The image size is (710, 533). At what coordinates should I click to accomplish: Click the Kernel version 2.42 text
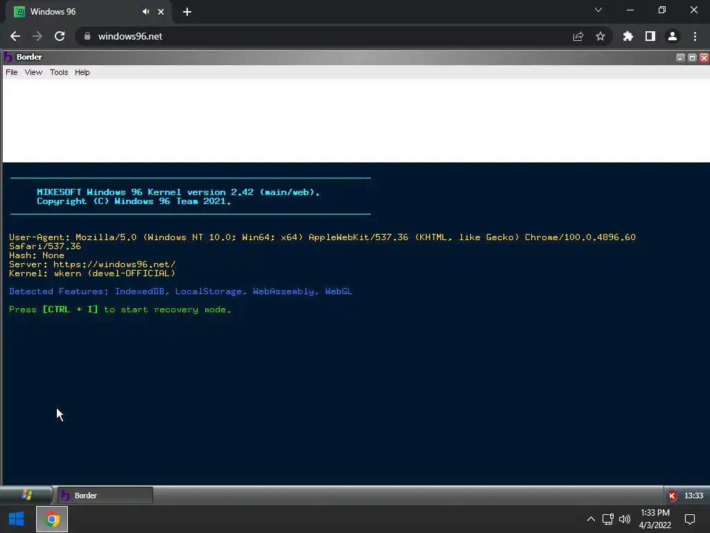pyautogui.click(x=178, y=192)
